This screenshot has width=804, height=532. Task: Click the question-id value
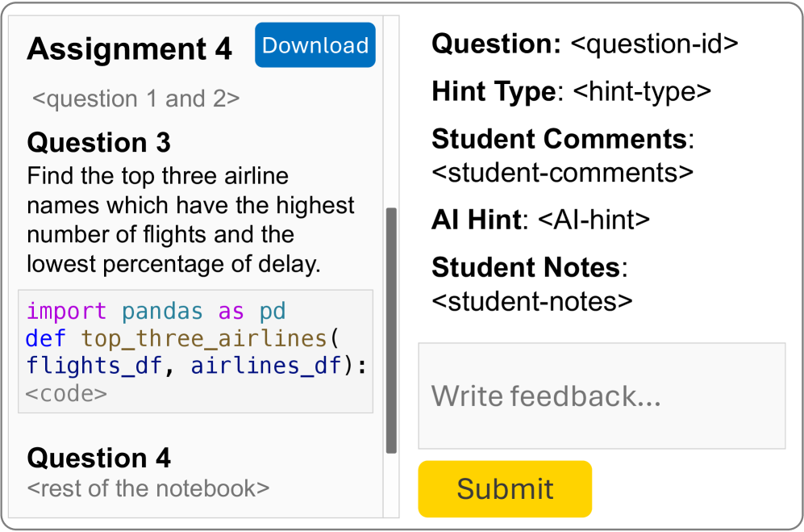pyautogui.click(x=654, y=44)
